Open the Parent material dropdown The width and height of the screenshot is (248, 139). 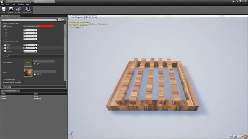point(45,71)
